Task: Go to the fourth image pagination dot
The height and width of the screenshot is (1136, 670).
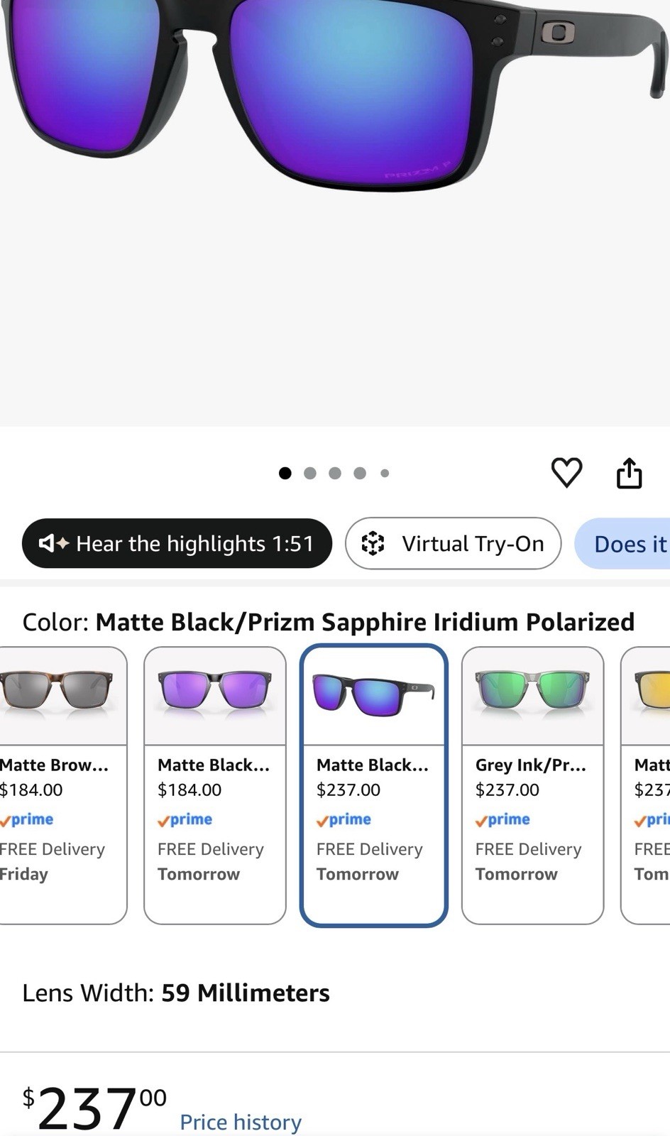Action: (x=360, y=473)
